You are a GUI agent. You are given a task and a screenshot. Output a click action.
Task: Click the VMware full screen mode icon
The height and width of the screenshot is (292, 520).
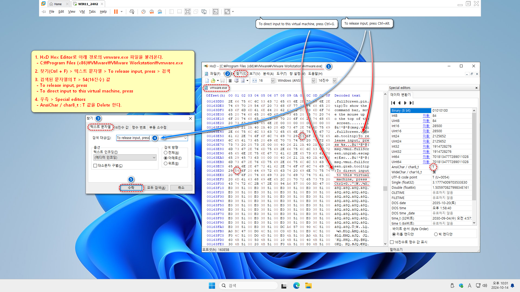coord(187,12)
